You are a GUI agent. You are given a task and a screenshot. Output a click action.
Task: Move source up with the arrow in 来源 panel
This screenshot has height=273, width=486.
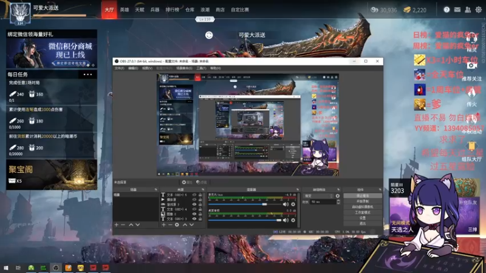(185, 224)
